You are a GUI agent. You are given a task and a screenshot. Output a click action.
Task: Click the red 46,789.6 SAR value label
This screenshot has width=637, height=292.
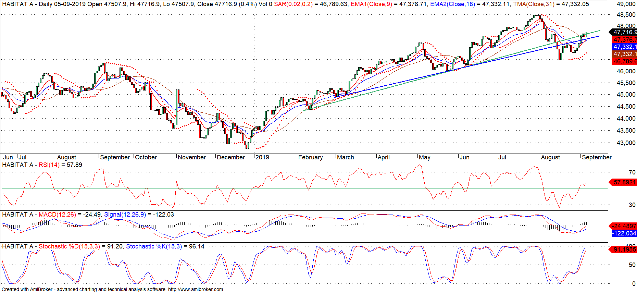(624, 61)
